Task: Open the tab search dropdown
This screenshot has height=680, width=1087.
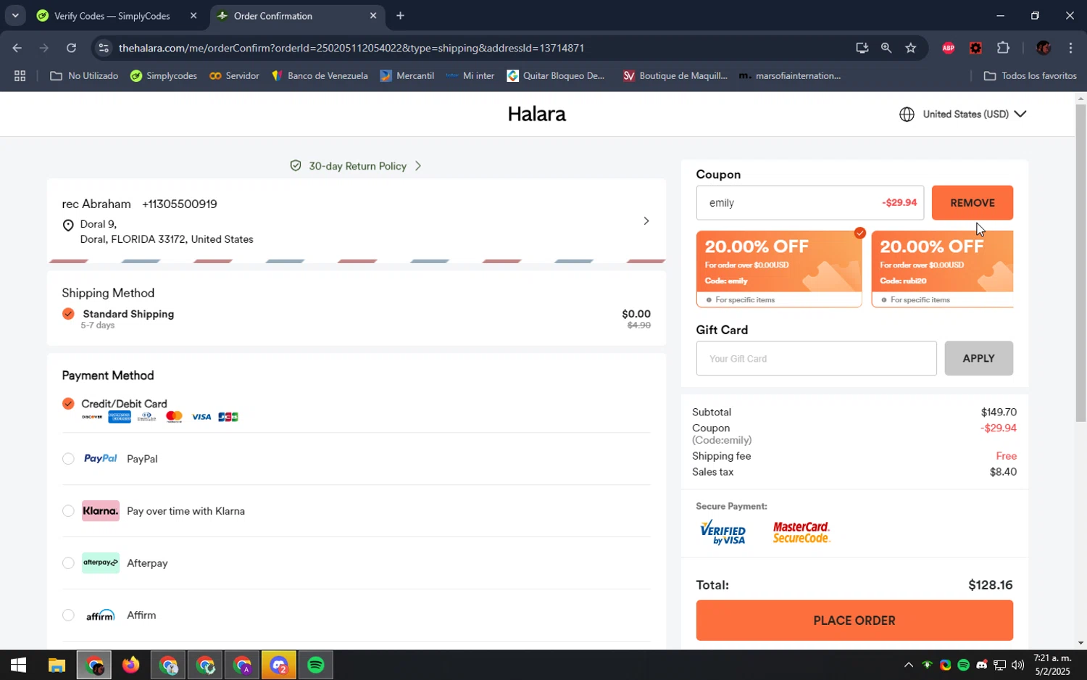Action: (x=14, y=16)
